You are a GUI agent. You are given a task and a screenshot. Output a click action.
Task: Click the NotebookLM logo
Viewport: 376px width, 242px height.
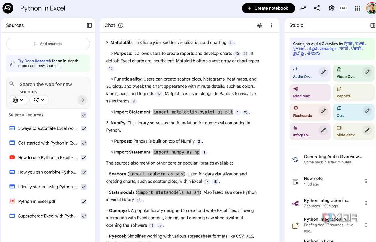[x=8, y=8]
